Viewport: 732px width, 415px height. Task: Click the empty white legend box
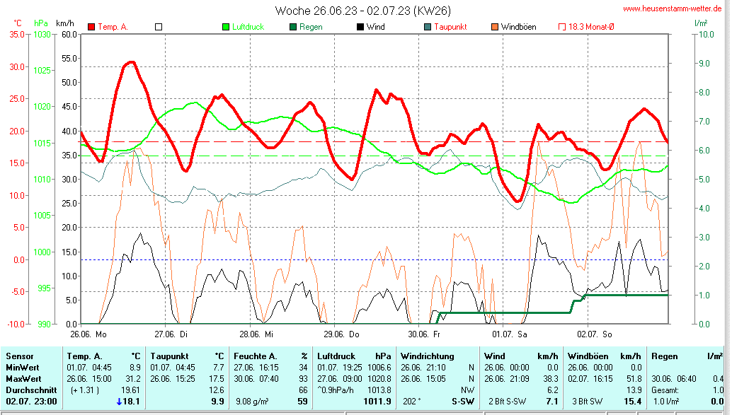[x=159, y=27]
